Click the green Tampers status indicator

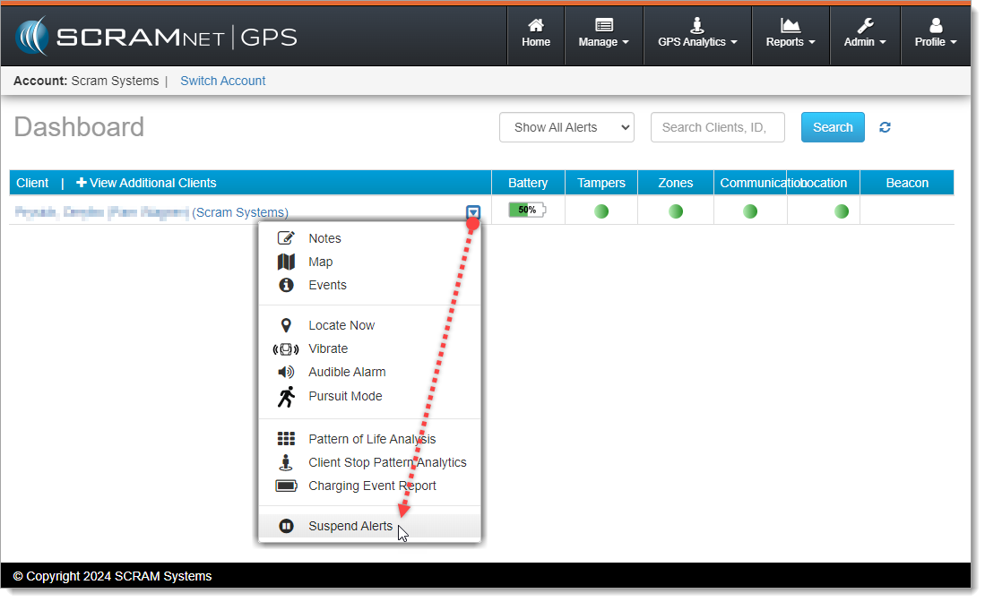tap(601, 211)
